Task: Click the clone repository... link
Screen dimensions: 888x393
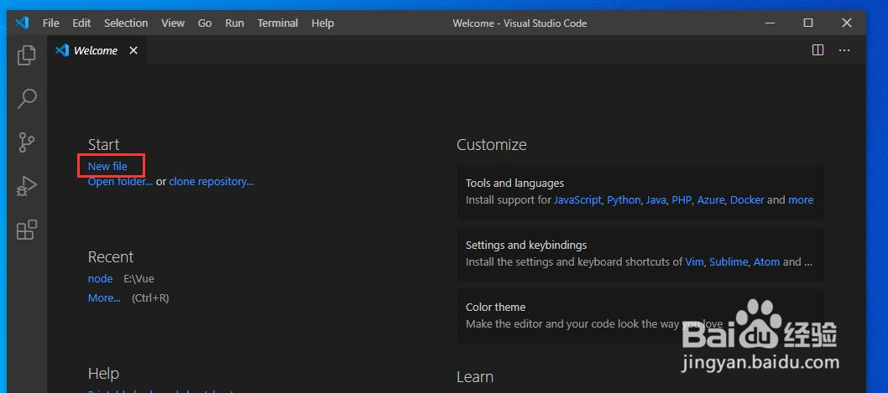Action: point(212,182)
